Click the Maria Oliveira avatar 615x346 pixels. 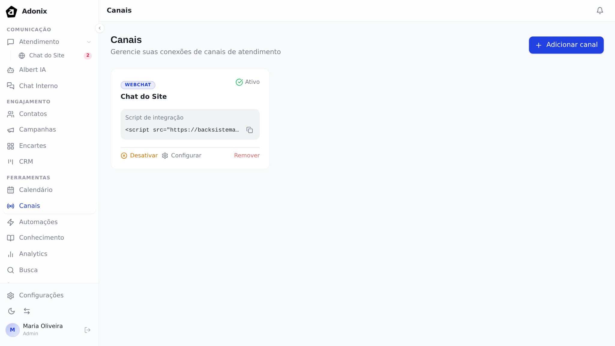(x=13, y=330)
